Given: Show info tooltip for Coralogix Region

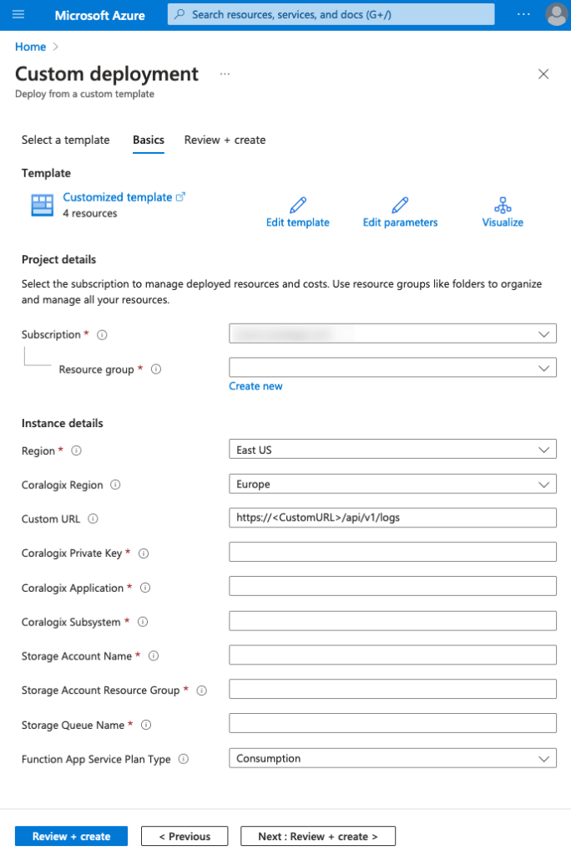Looking at the screenshot, I should [x=115, y=484].
